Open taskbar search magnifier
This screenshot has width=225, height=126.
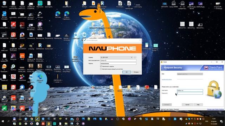(x=8, y=121)
